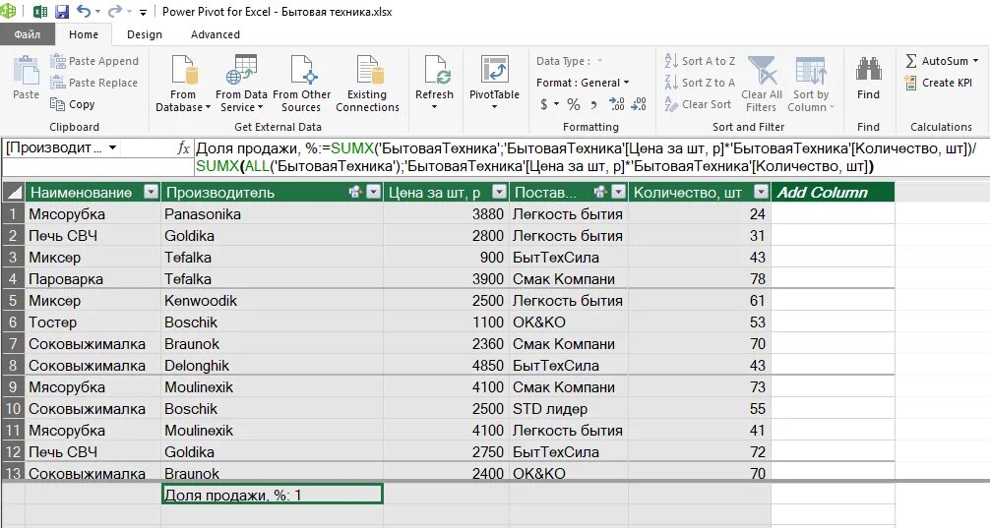This screenshot has width=990, height=528.
Task: Open the Customize Quick Access Toolbar arrow
Action: [144, 12]
